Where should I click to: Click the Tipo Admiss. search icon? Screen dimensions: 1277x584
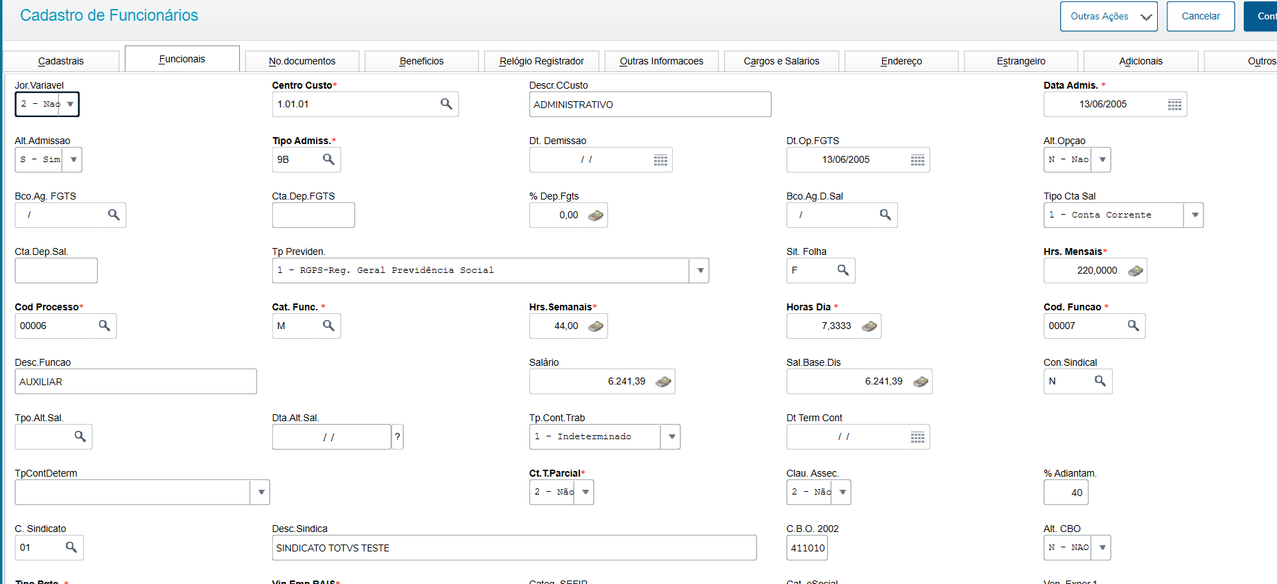coord(328,159)
